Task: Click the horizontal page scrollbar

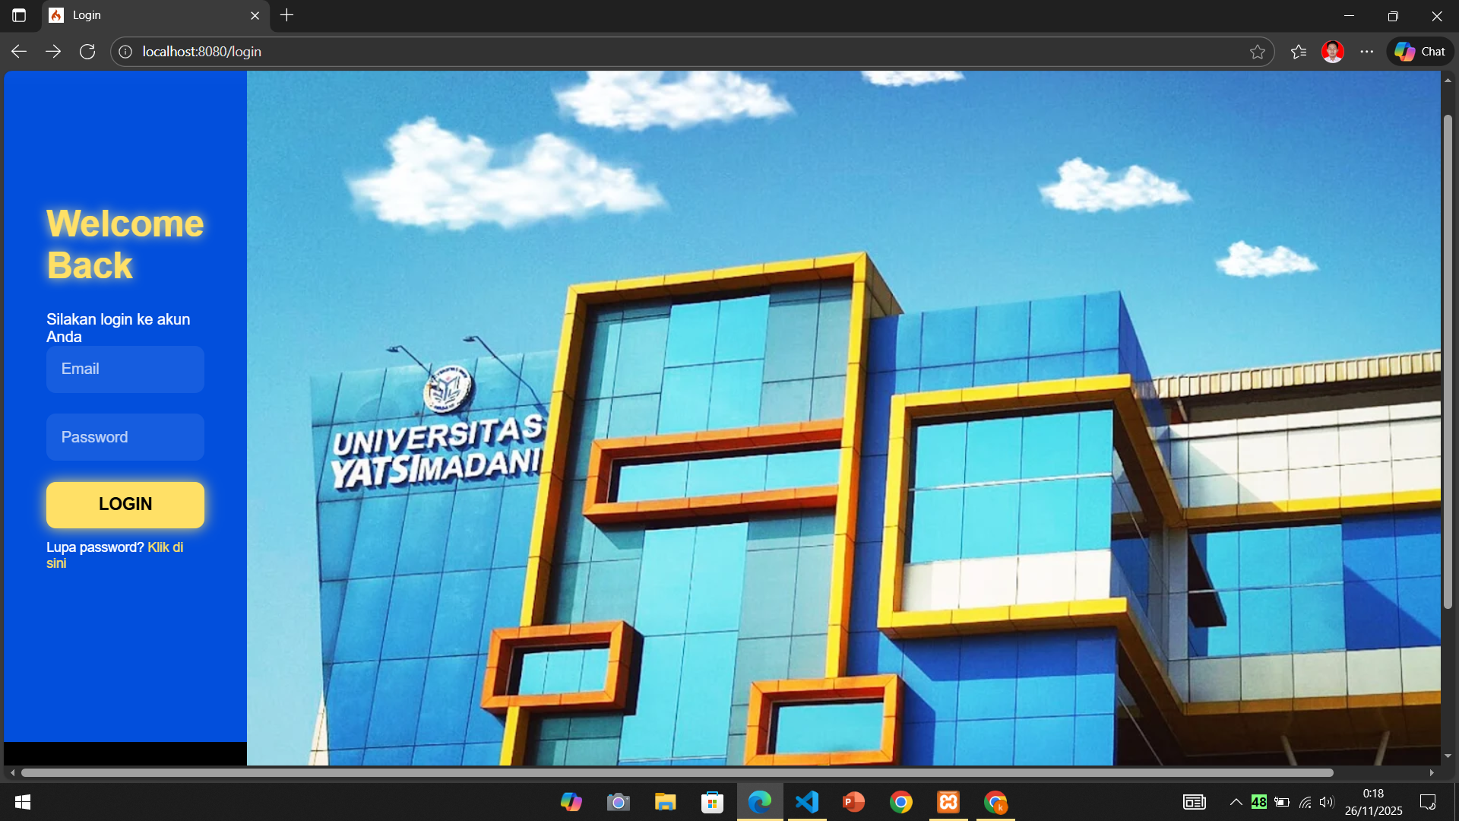Action: click(x=676, y=772)
